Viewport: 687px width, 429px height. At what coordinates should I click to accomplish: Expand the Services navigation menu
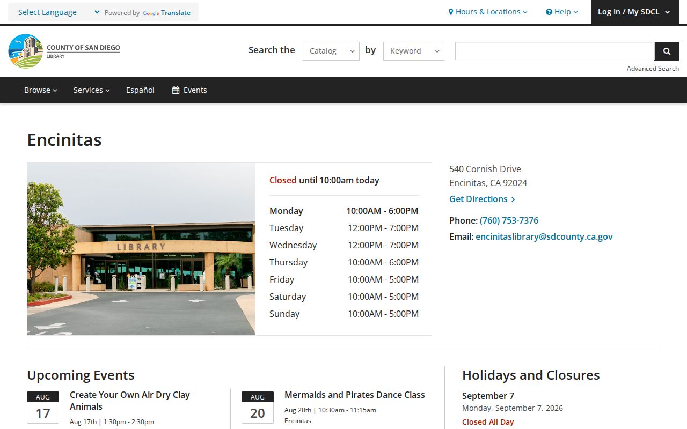92,90
